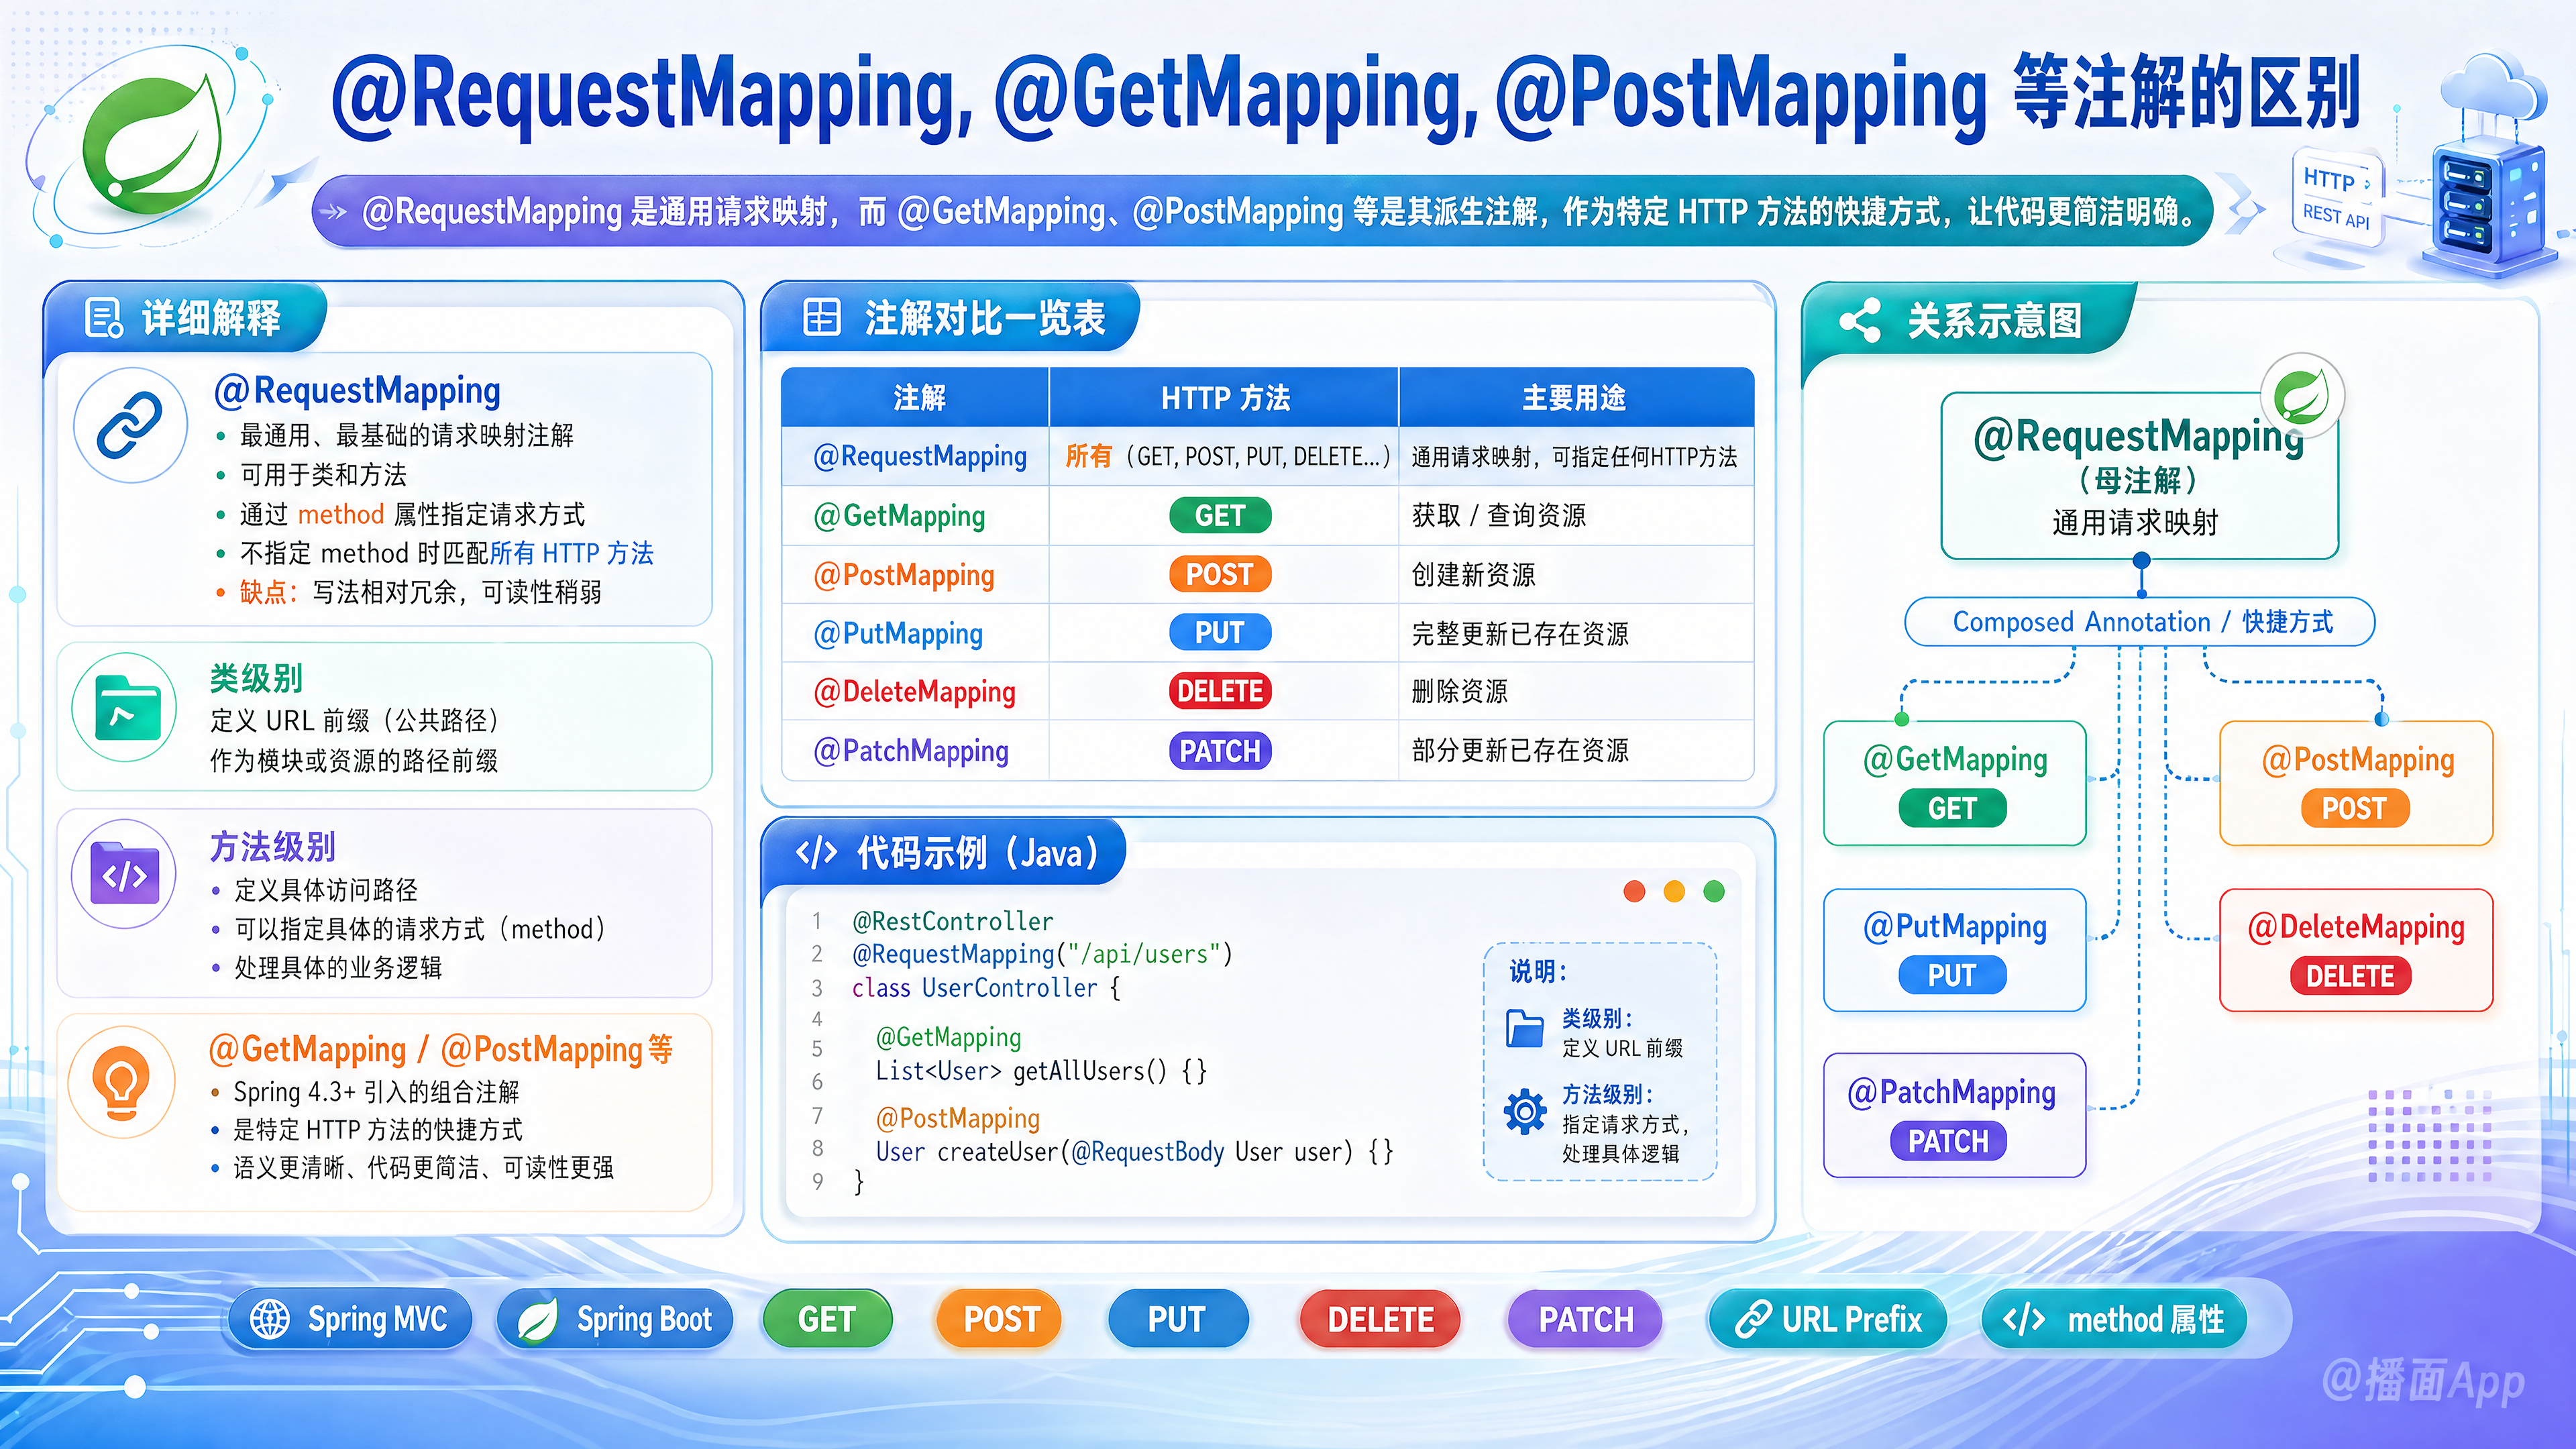Click the link icon in URL Prefix tag

pos(1752,1320)
